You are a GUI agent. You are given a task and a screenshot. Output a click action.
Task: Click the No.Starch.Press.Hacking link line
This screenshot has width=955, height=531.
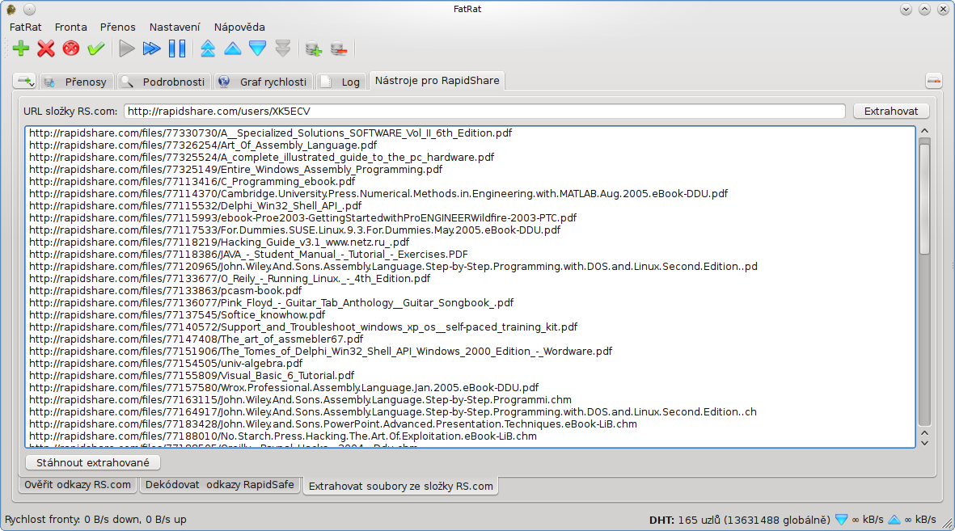point(282,436)
